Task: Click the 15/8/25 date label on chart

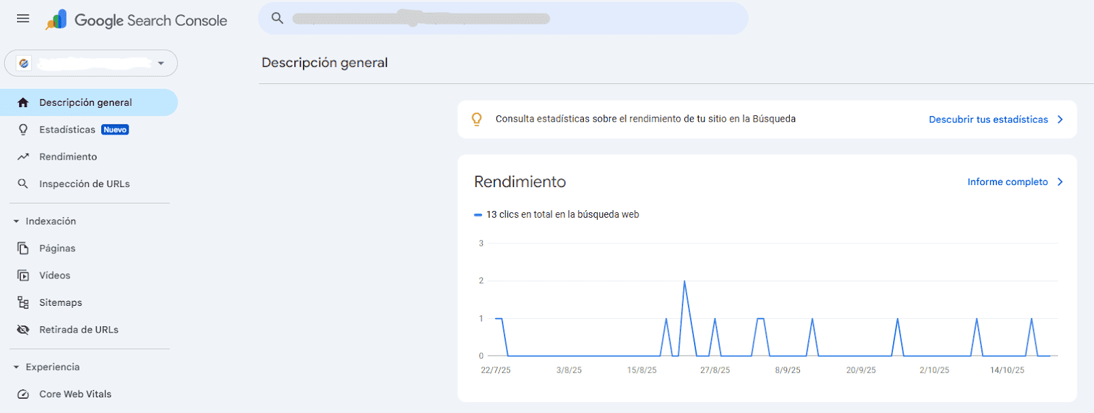Action: (x=642, y=370)
